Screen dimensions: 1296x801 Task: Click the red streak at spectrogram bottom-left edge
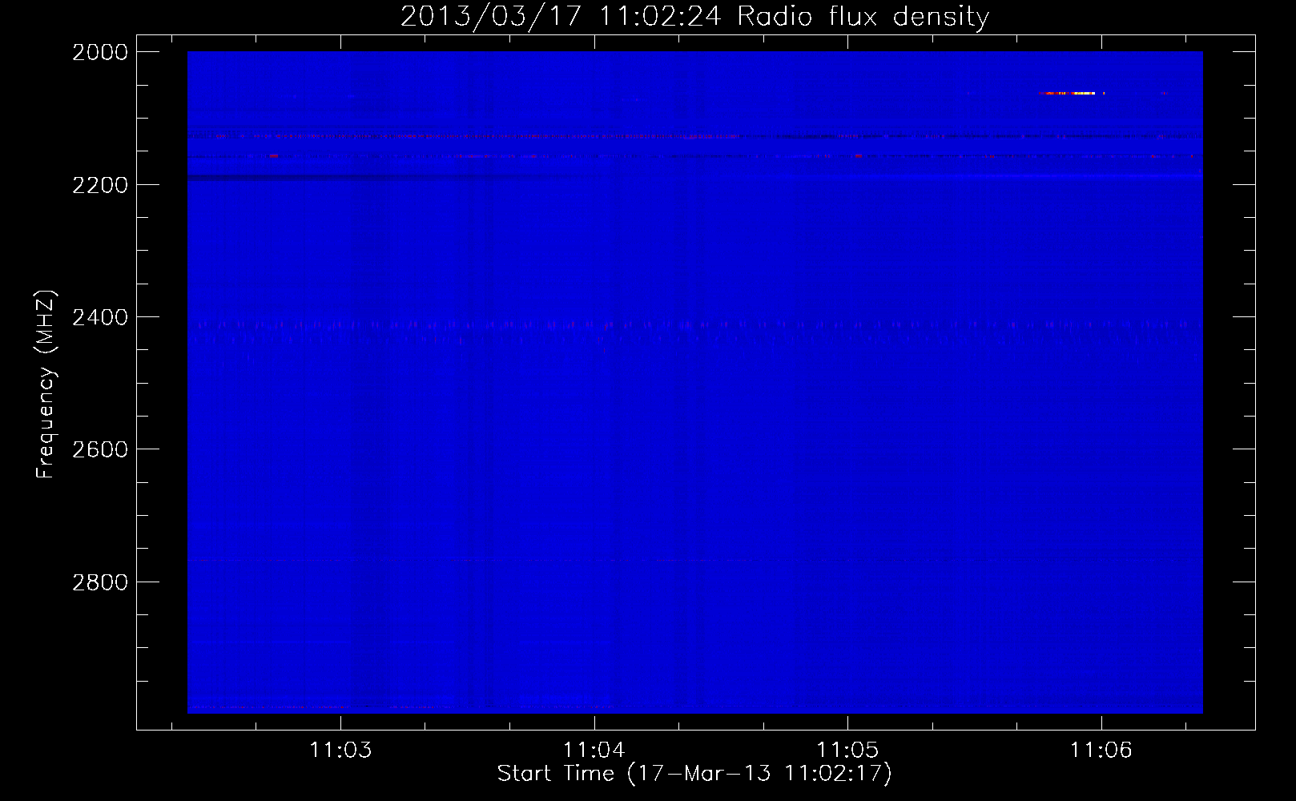click(268, 707)
